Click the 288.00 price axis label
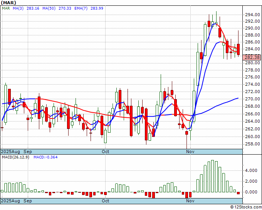The image size is (262, 210). click(x=252, y=35)
